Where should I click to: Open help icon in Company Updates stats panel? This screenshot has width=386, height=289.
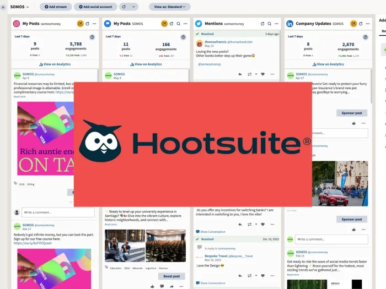[365, 37]
